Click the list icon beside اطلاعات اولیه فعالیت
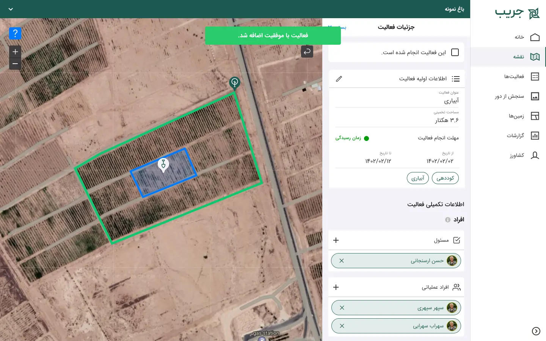The image size is (546, 341). pyautogui.click(x=456, y=79)
